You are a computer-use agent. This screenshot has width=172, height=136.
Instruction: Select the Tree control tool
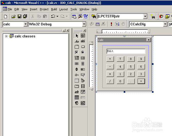tap(83, 81)
